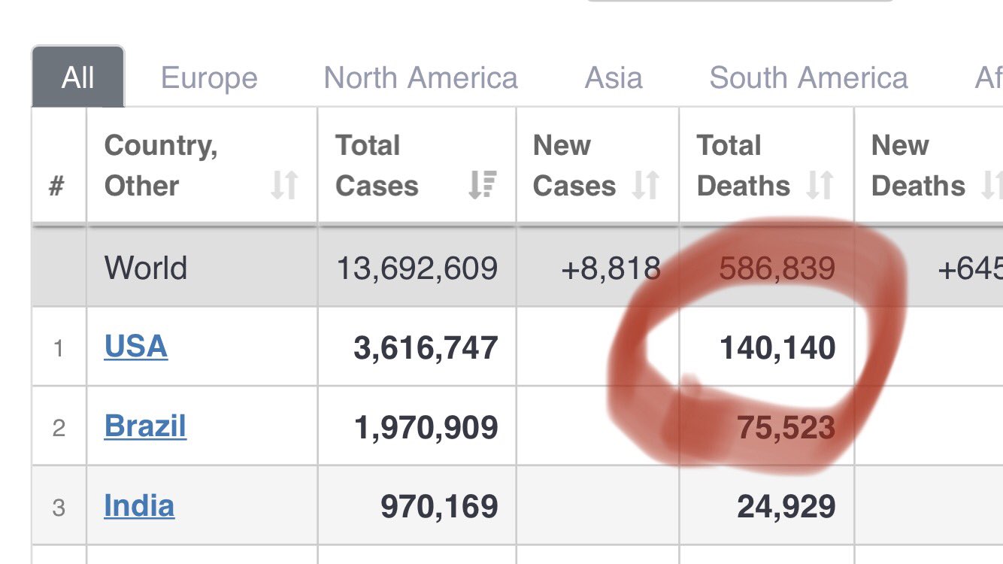Open the Asia tab

[x=614, y=78]
